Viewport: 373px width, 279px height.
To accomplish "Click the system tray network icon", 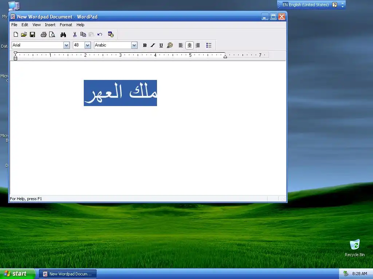I will 346,274.
